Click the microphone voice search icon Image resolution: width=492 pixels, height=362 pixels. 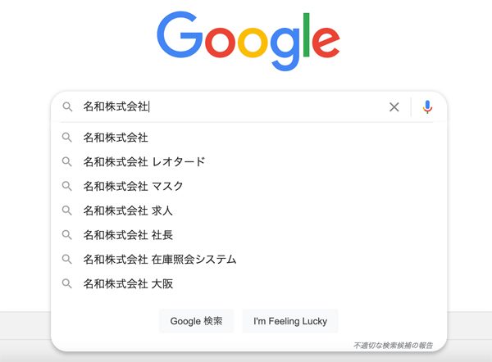427,106
